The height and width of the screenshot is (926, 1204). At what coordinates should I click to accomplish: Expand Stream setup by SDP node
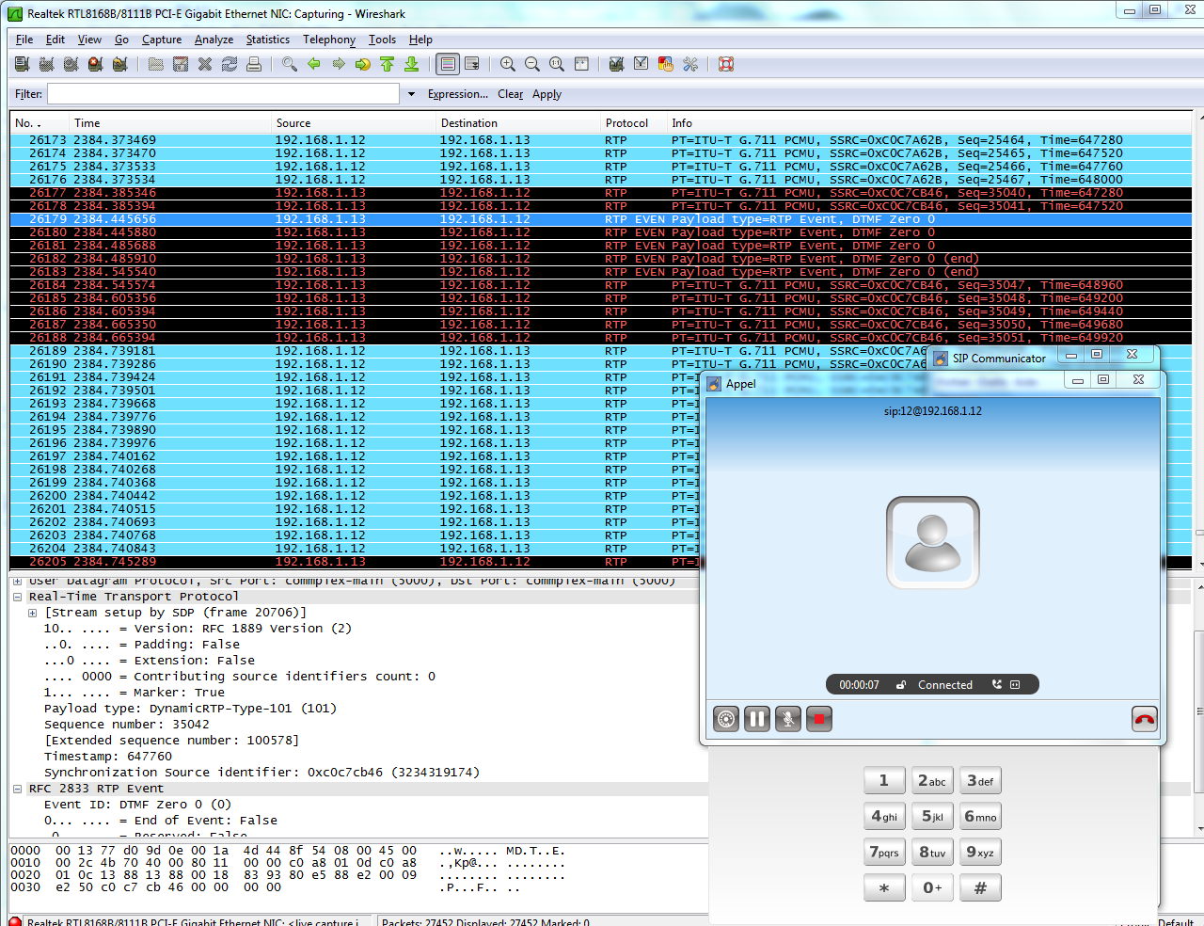(x=33, y=613)
